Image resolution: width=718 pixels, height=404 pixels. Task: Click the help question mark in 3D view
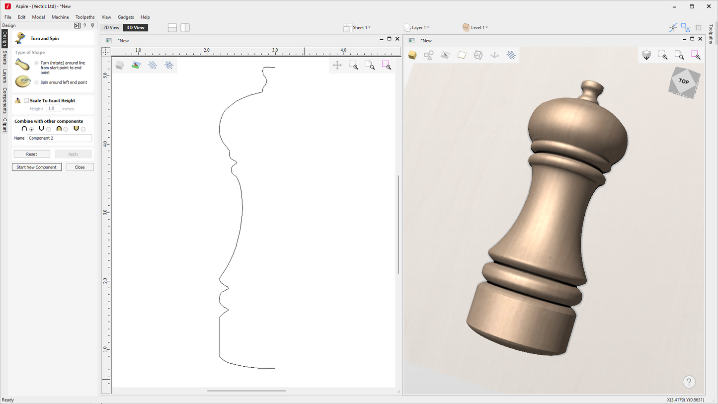pyautogui.click(x=689, y=382)
